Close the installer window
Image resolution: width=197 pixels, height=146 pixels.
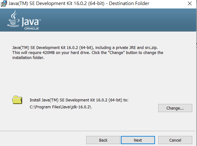tap(190, 3)
